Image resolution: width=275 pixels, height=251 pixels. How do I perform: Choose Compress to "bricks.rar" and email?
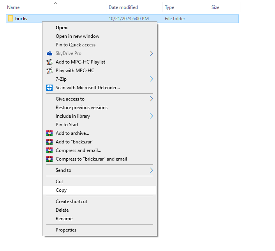click(100, 159)
